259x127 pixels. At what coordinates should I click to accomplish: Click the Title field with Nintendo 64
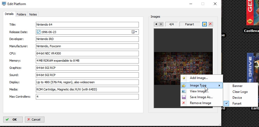coord(87,25)
